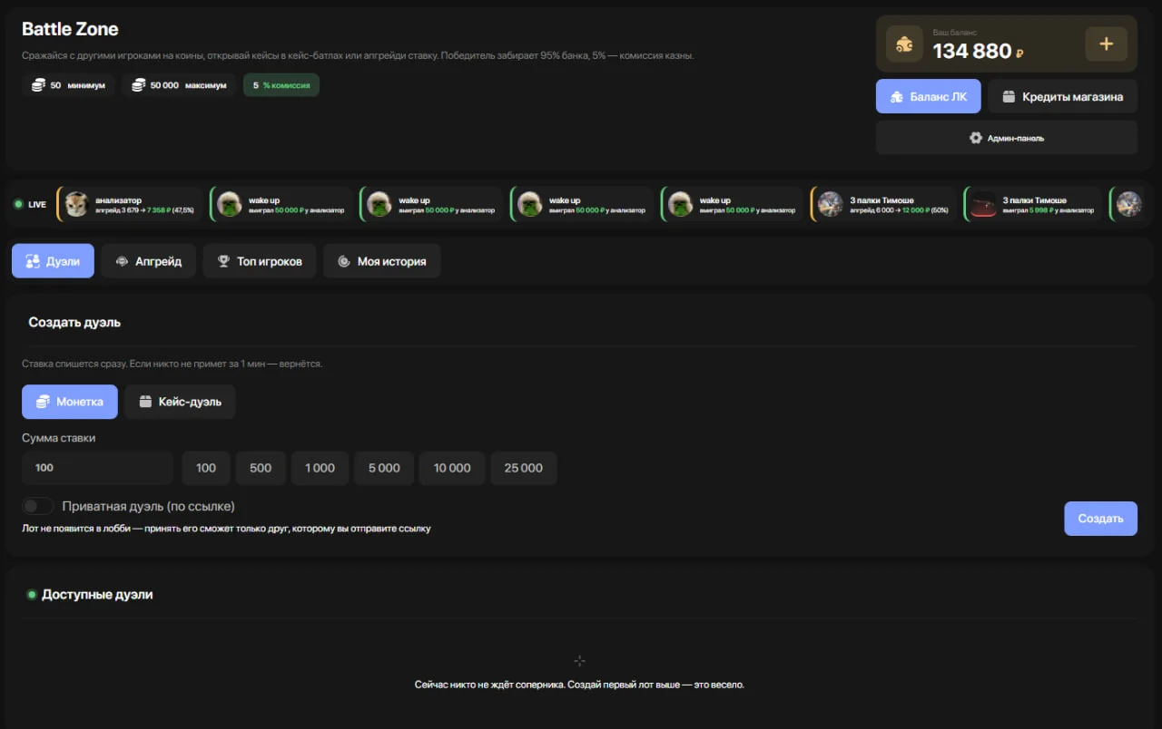Click the coin stack icon beside "50 000 максимум"
Image resolution: width=1162 pixels, height=729 pixels.
pos(139,85)
